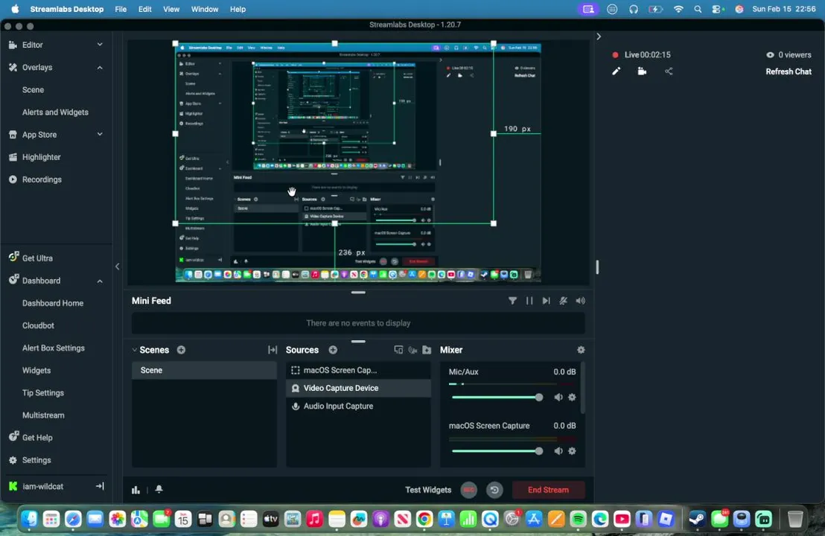Click Get Ultra in sidebar
Screen dimensions: 825x536
click(36, 258)
